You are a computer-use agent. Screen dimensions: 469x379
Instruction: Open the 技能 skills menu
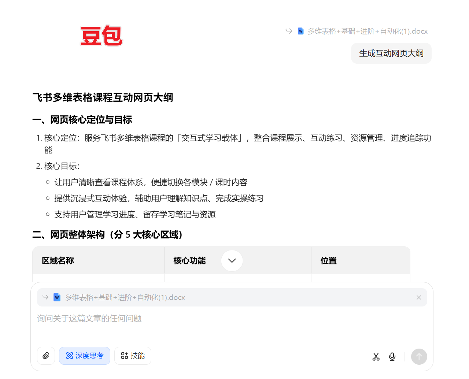pos(133,356)
